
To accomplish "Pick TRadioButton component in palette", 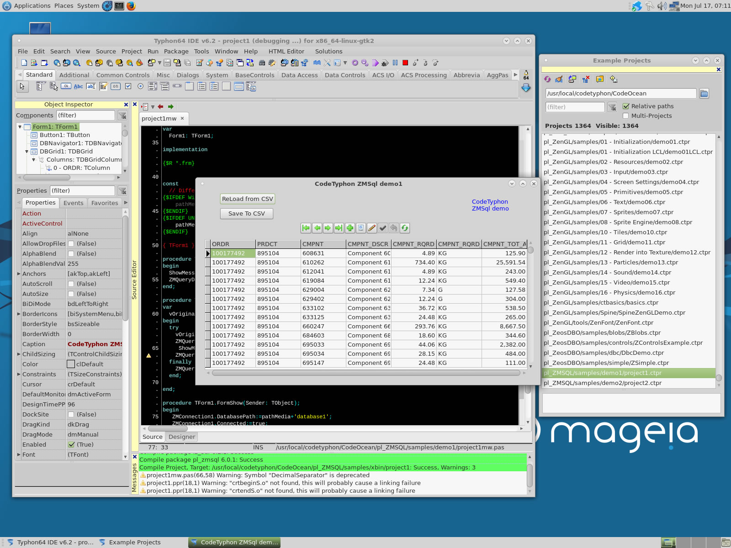I will click(140, 86).
